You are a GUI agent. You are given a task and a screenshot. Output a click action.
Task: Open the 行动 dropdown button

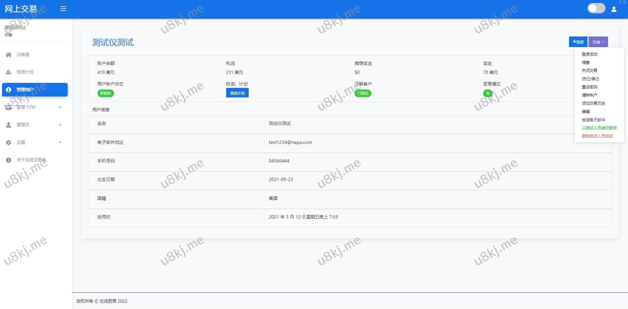[598, 42]
